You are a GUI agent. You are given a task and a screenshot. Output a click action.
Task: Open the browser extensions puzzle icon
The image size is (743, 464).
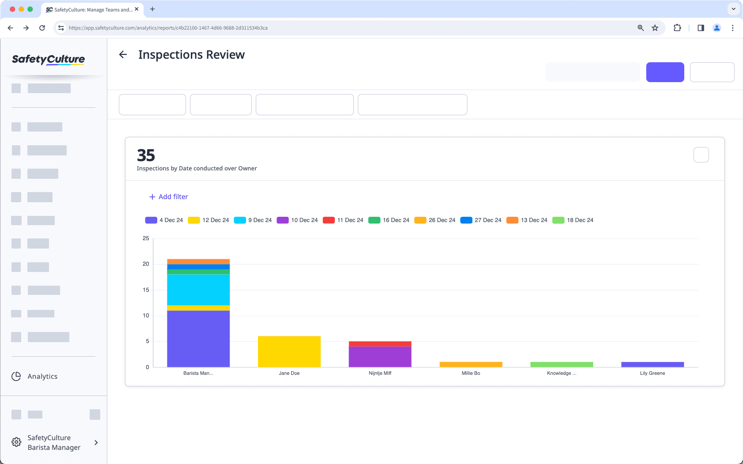pos(677,27)
